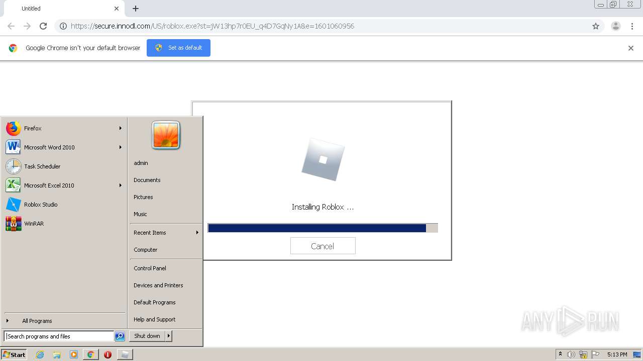This screenshot has width=643, height=361.
Task: Open Help and Support
Action: click(x=155, y=319)
